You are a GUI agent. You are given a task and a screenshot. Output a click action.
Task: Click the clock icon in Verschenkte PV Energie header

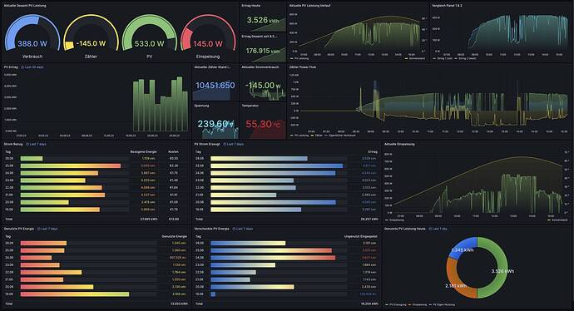pos(234,229)
